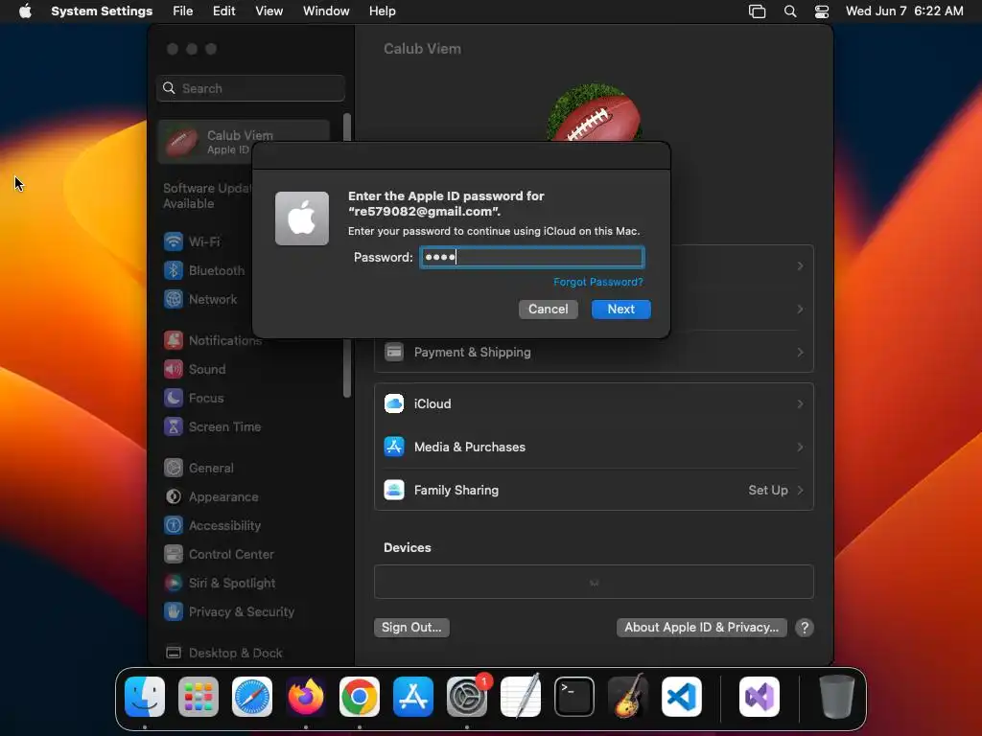Click the date and time in menu bar
This screenshot has height=736, width=982.
pyautogui.click(x=904, y=11)
